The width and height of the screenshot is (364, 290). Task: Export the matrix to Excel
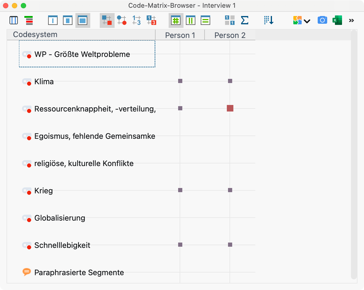tap(337, 20)
